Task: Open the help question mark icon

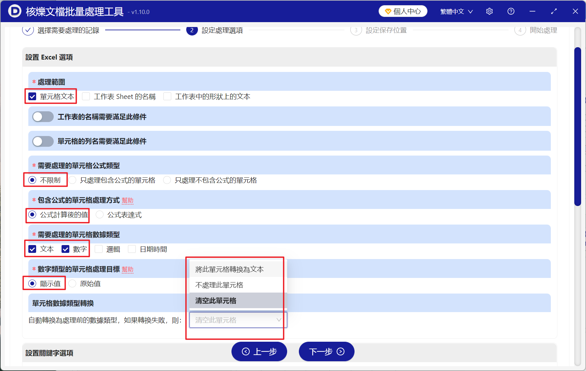Action: pyautogui.click(x=511, y=11)
